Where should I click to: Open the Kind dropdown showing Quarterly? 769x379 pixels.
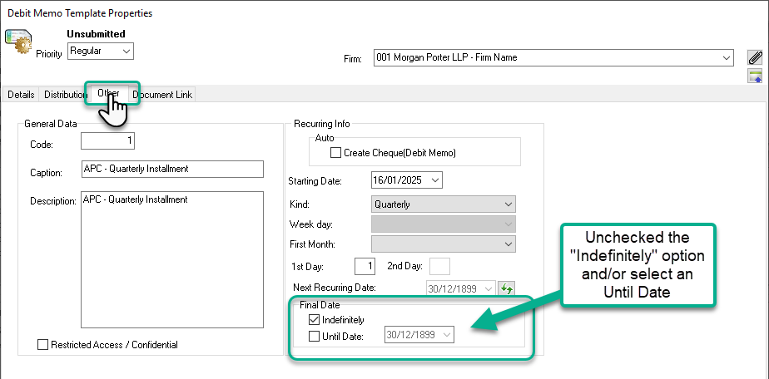(x=444, y=204)
